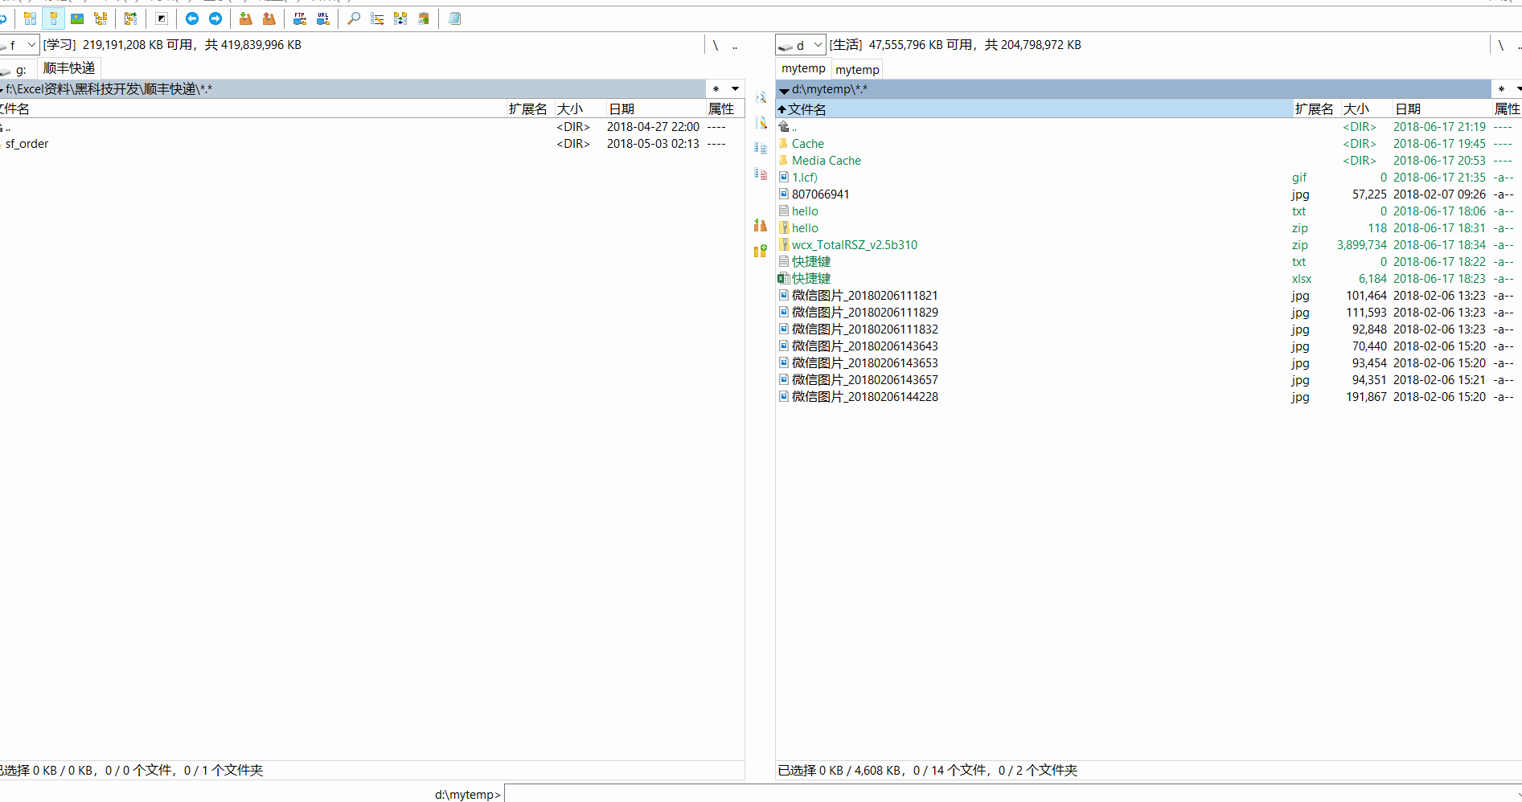Open right panel favorites asterisk menu
The width and height of the screenshot is (1522, 802).
pos(1501,89)
